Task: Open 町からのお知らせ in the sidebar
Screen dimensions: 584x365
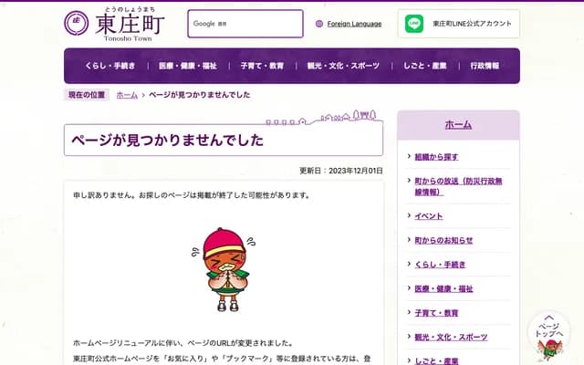Action: tap(443, 240)
